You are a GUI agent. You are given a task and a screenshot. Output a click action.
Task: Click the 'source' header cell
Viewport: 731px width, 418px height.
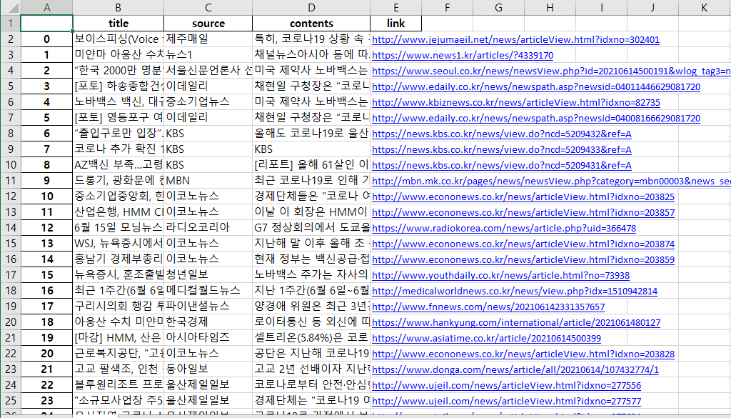(208, 24)
